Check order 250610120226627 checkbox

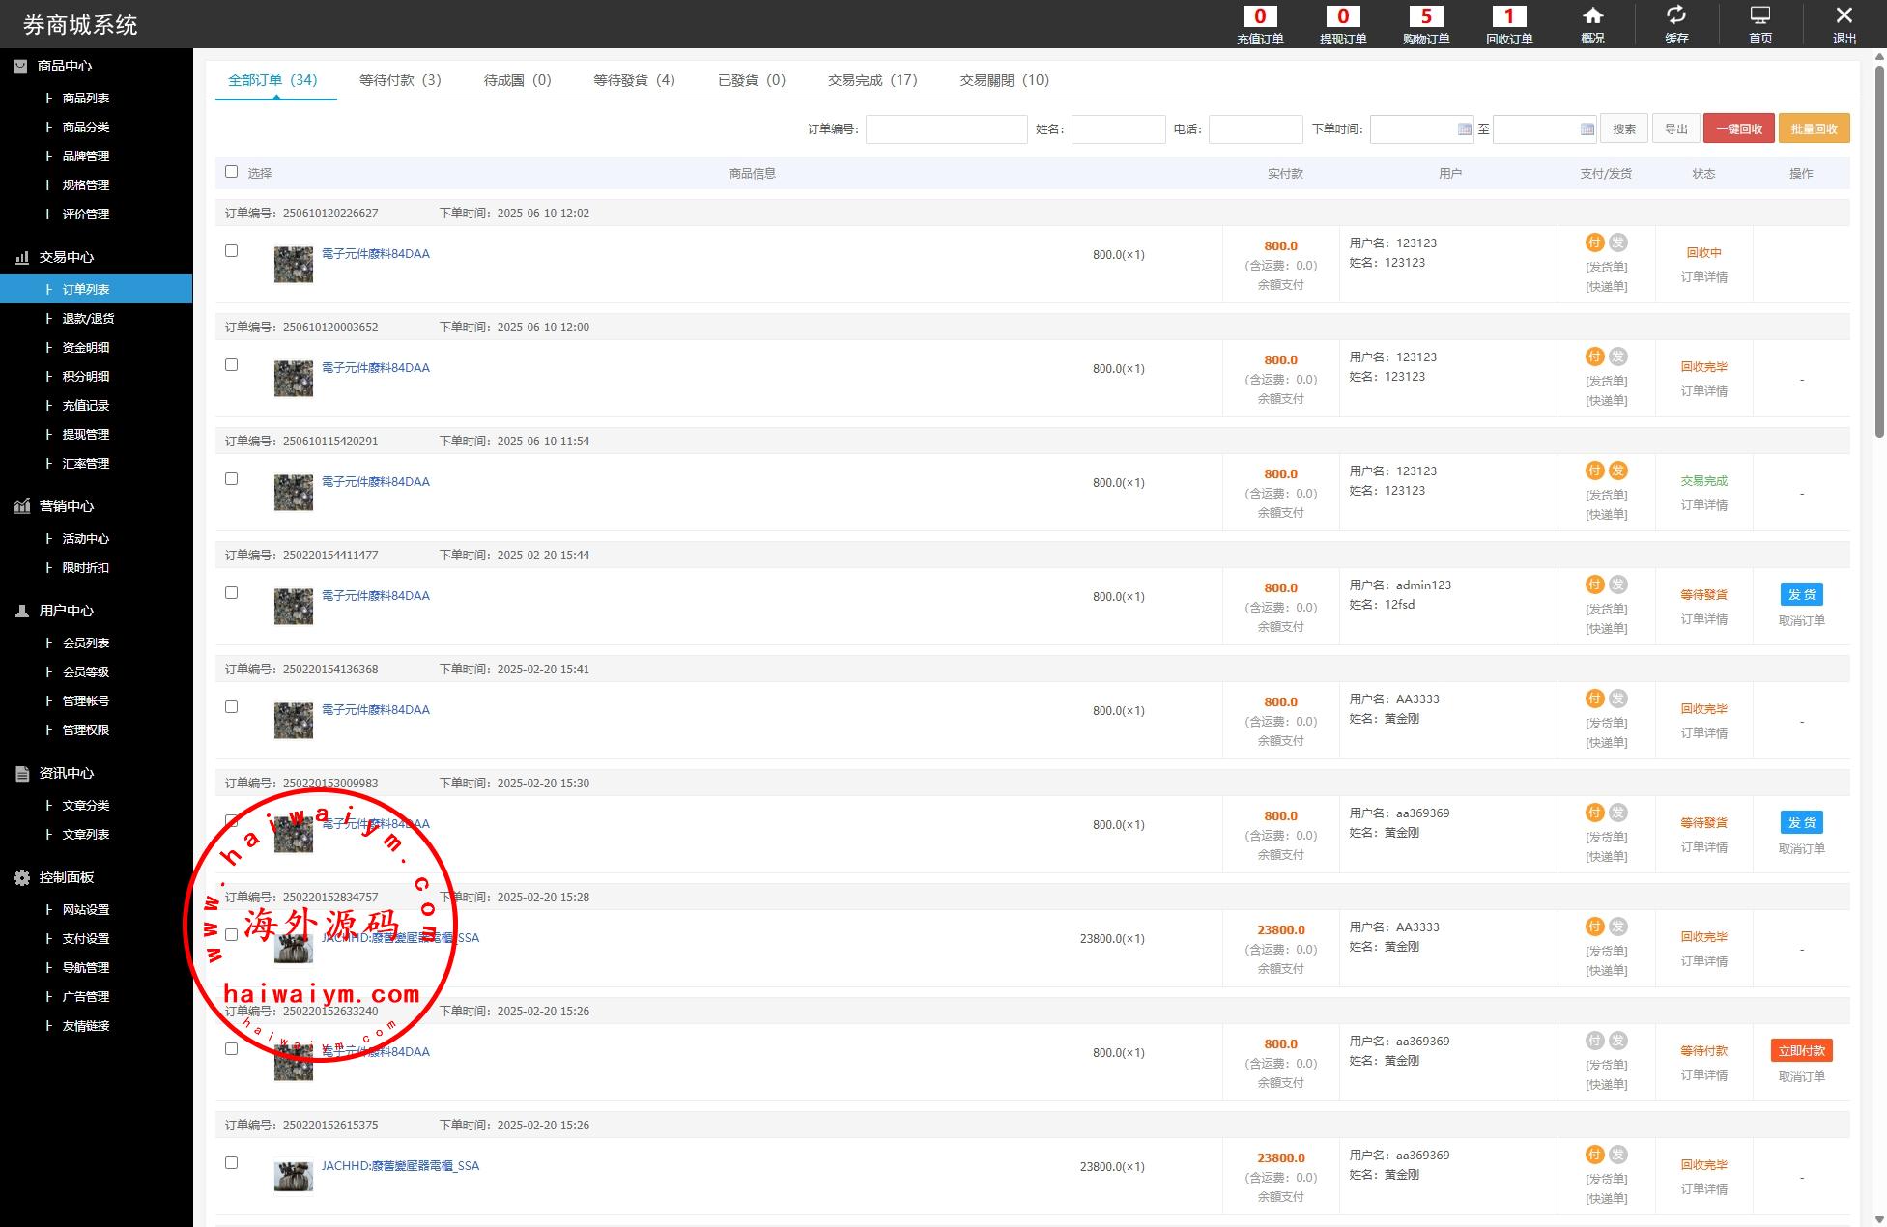231,251
